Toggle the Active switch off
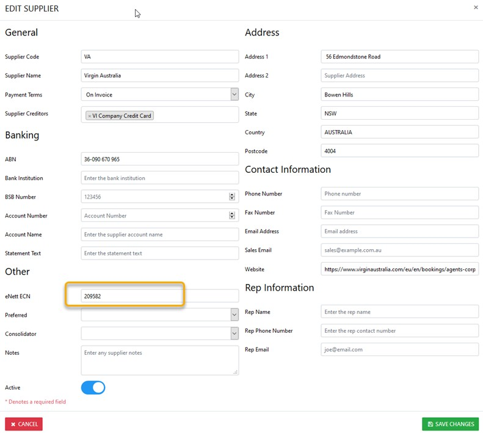Viewport: 483px width, 433px height. [93, 388]
